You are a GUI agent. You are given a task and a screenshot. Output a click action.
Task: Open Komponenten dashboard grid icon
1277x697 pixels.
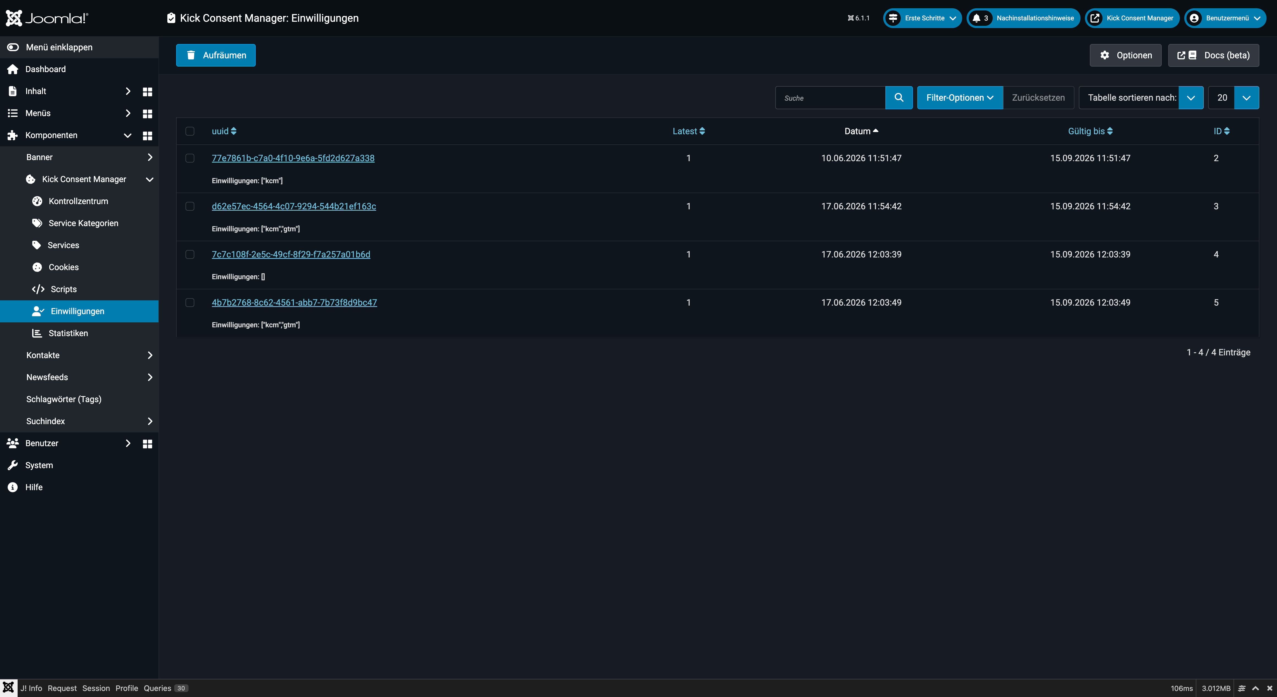(147, 136)
